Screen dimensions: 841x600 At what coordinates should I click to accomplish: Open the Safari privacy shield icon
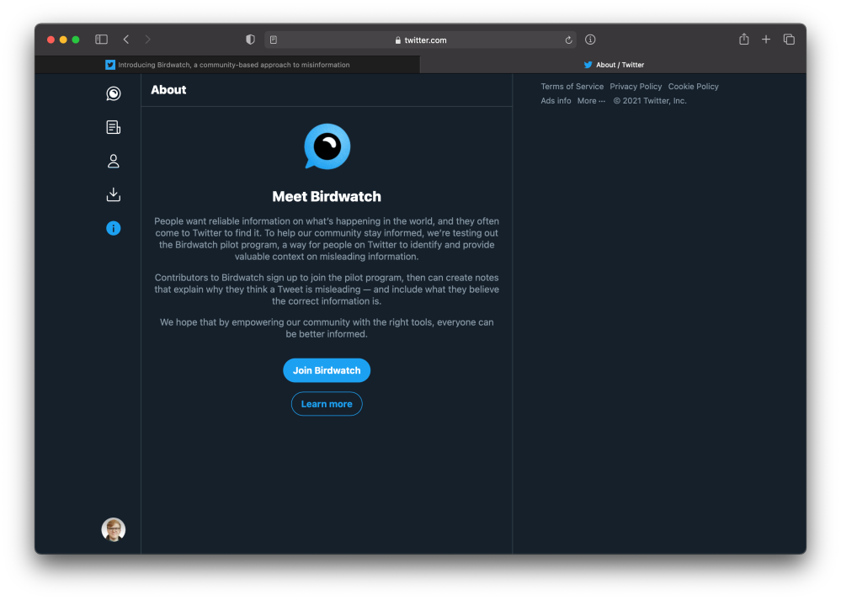click(250, 40)
